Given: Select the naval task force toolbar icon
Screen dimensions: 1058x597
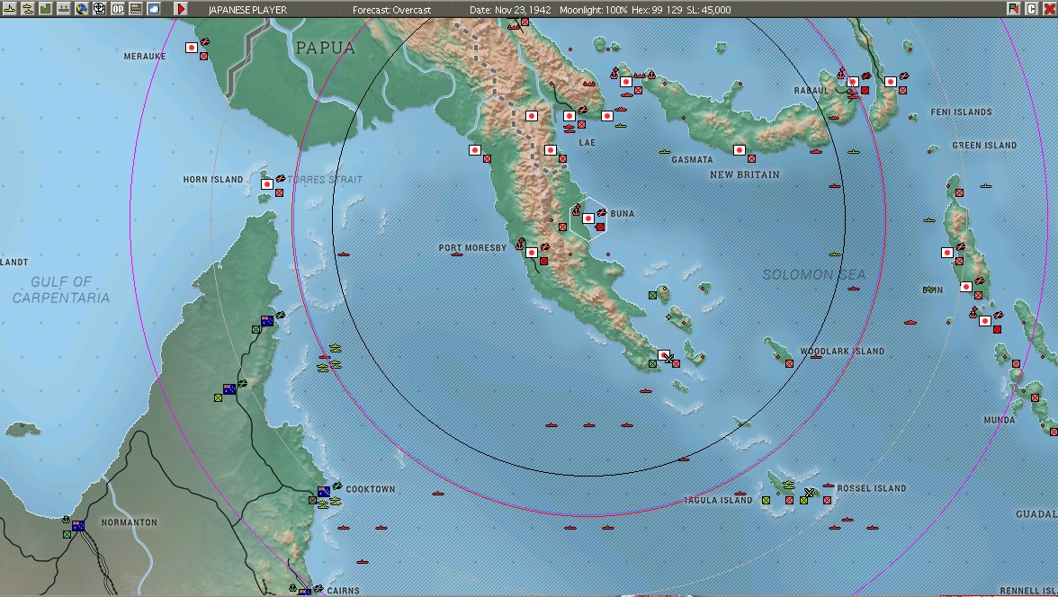Looking at the screenshot, I should (9, 8).
